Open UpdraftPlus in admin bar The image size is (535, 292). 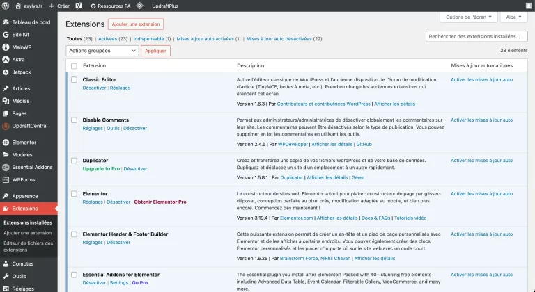tap(165, 6)
